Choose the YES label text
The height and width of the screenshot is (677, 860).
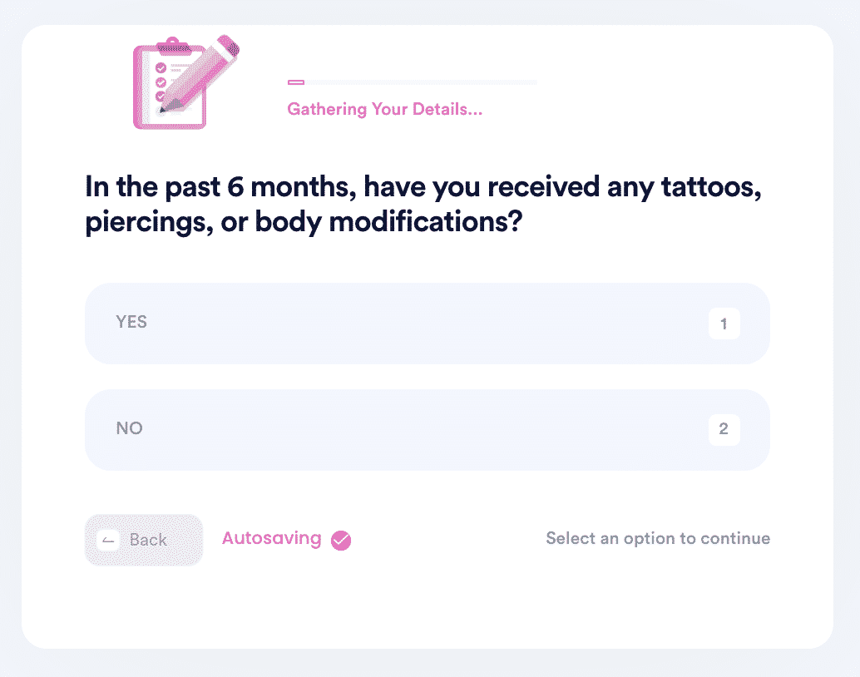(131, 322)
